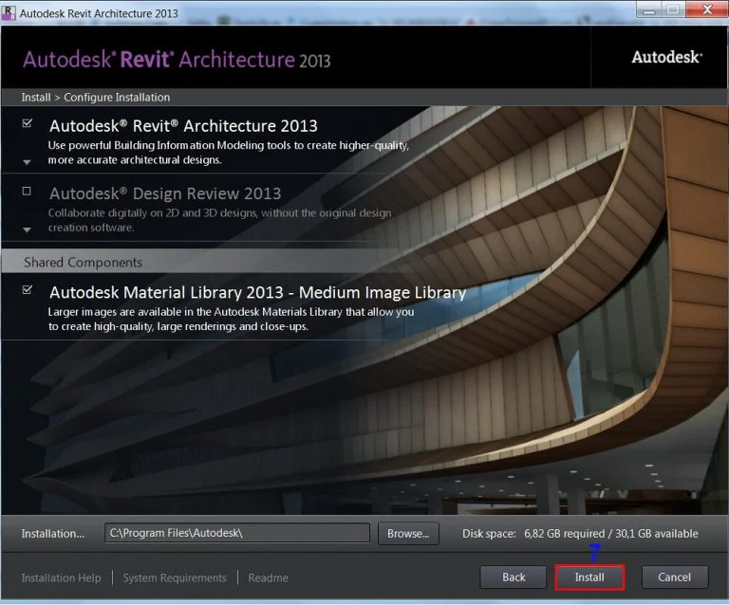Expand the Revit Architecture 2013 options arrow

coord(28,163)
